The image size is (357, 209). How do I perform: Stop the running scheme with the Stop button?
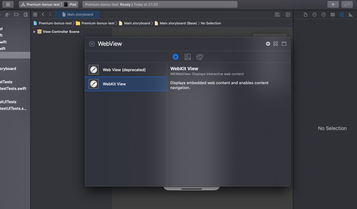(8, 4)
